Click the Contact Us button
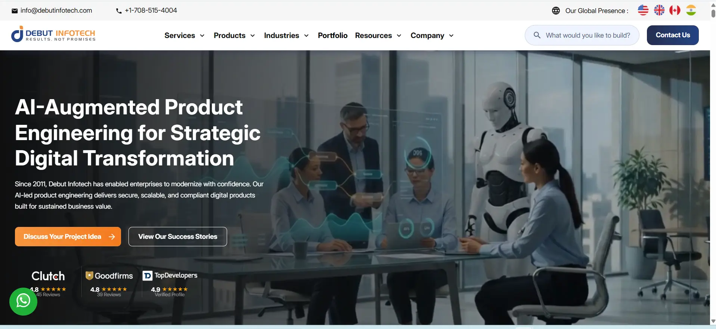The height and width of the screenshot is (329, 716). 673,35
